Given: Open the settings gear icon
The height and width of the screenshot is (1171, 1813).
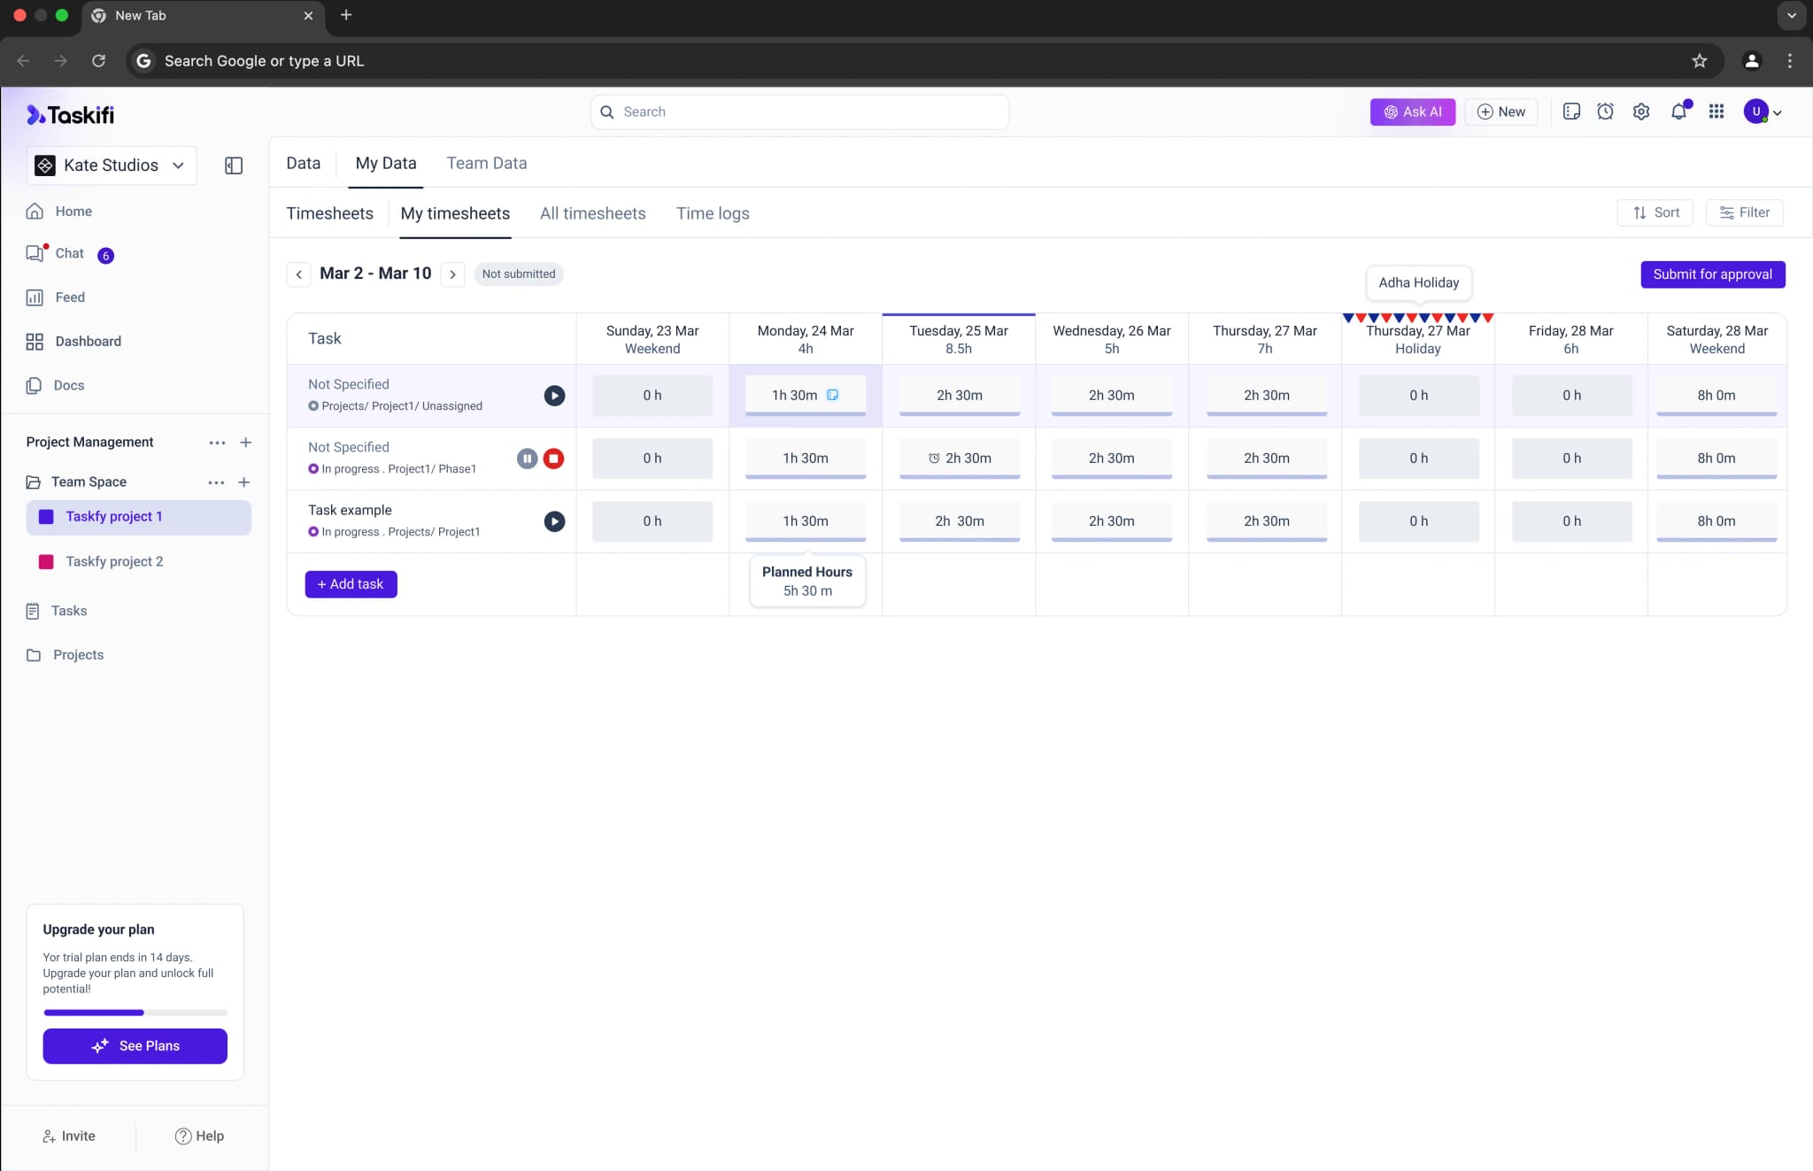Looking at the screenshot, I should [x=1641, y=112].
